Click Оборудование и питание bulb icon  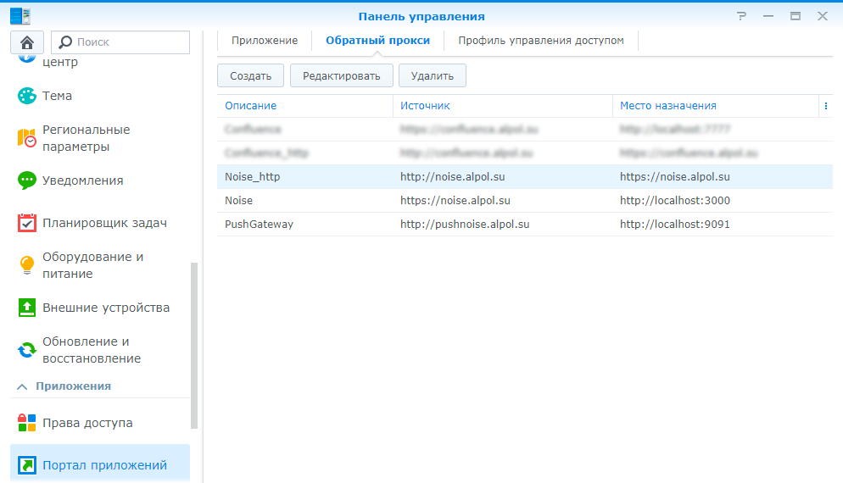tap(28, 265)
